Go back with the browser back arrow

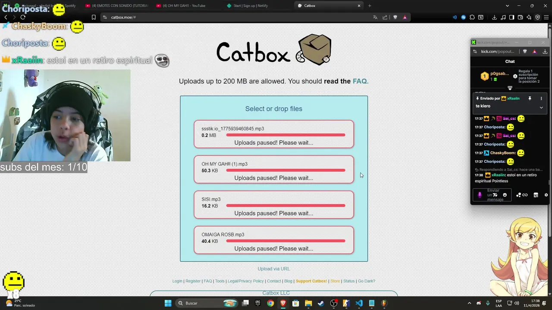(x=6, y=17)
